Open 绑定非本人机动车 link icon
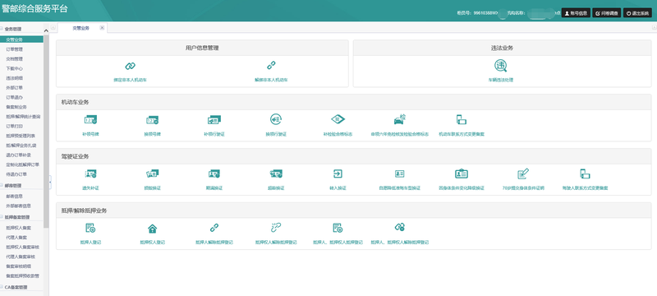 point(131,66)
